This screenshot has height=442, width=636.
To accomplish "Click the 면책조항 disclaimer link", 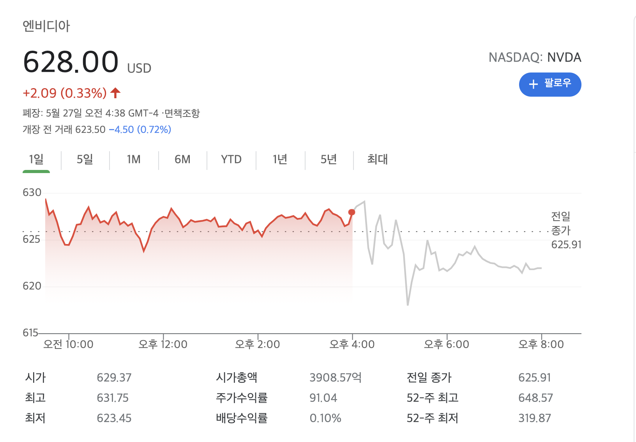I will pos(182,113).
